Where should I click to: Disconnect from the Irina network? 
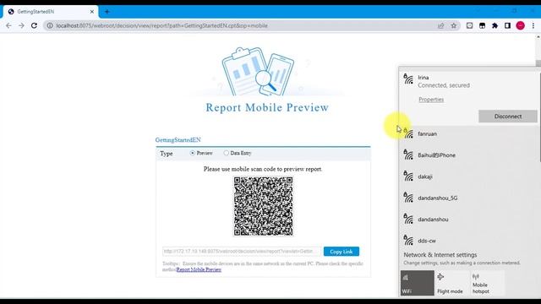coord(507,117)
